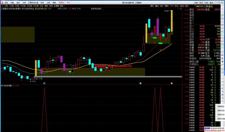This screenshot has width=225, height=132.
Task: Toggle the small square box beside 分时
Action: (x=2, y=6)
